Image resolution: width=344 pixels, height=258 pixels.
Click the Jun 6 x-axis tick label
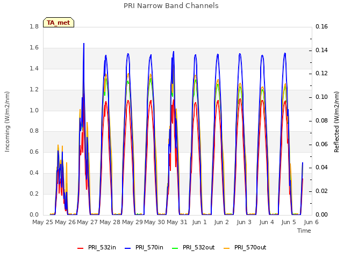(311, 222)
